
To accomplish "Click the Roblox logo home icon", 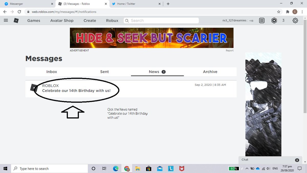I will click(x=16, y=21).
